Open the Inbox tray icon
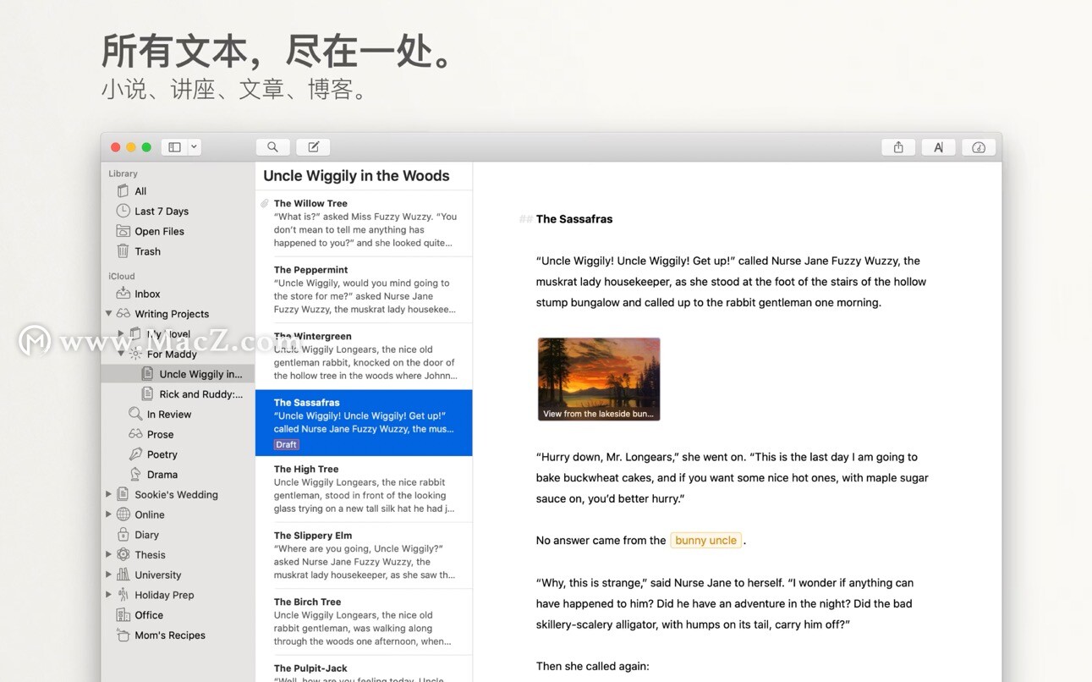Viewport: 1092px width, 682px height. coord(123,294)
